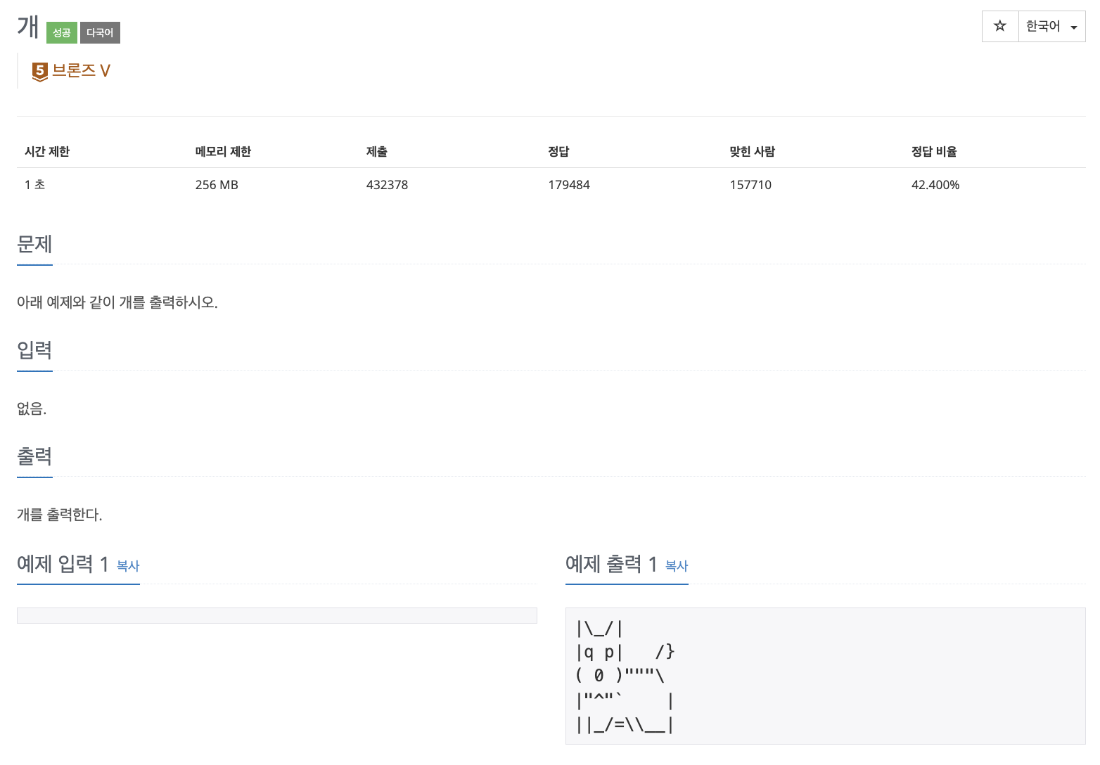Click the time limit value 1 초
Screen dimensions: 1100x765
[x=35, y=185]
